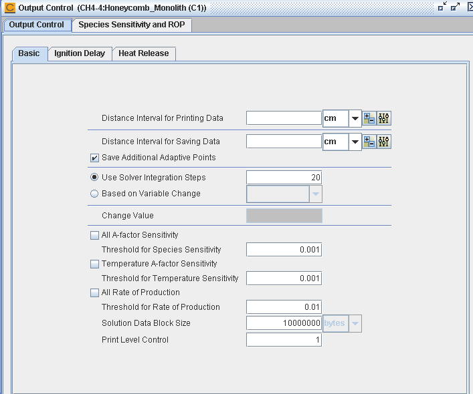Click sliders icon beside Saving Data interval
This screenshot has height=394, width=473.
click(x=383, y=142)
